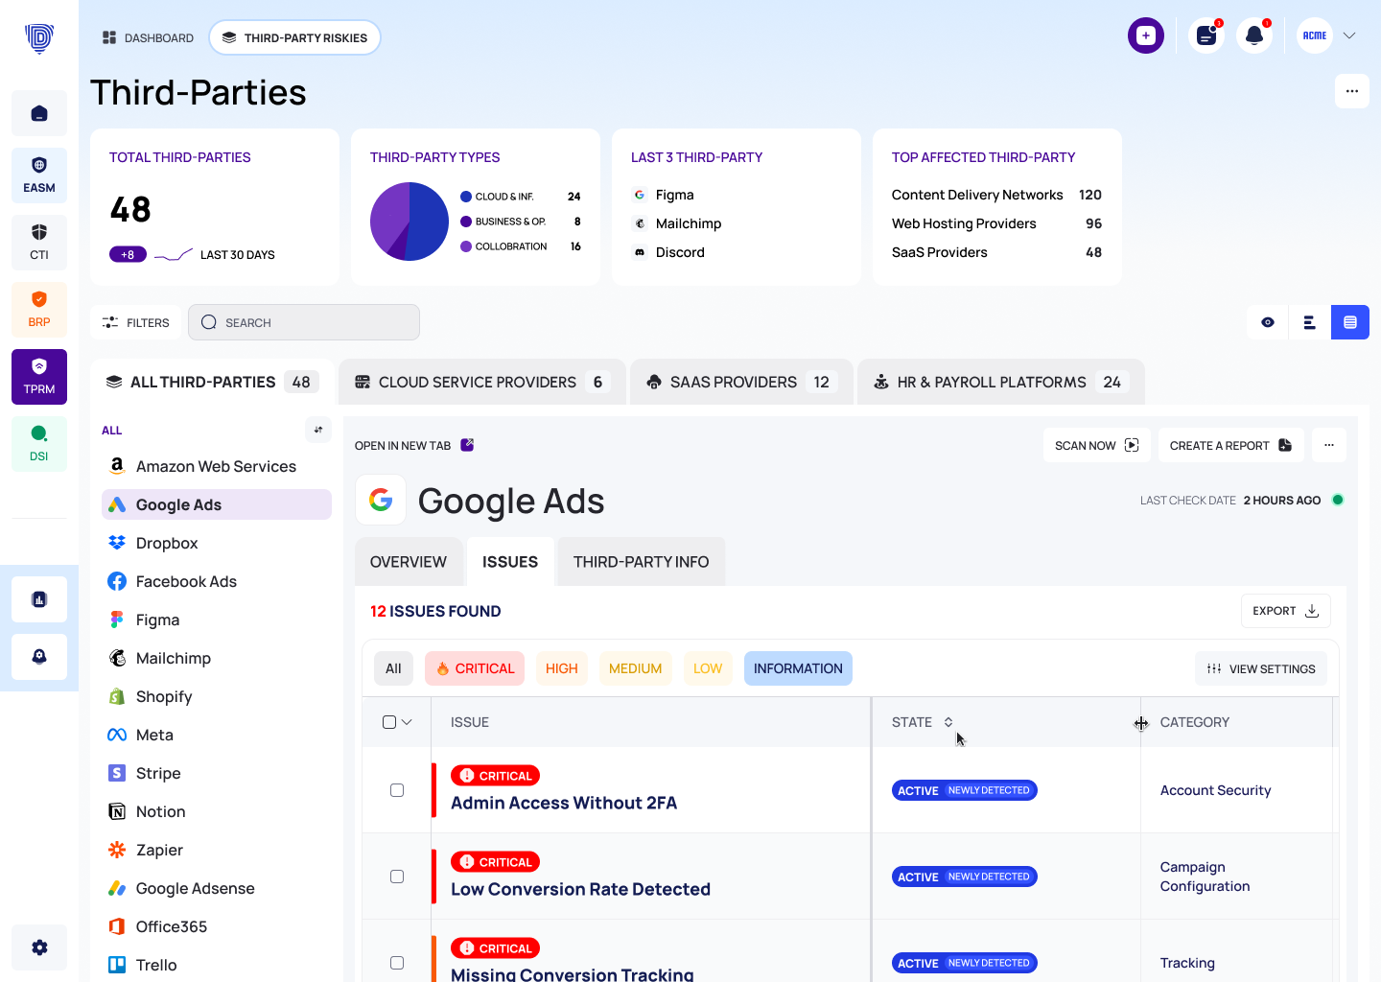Open the Issues tab

(x=510, y=562)
